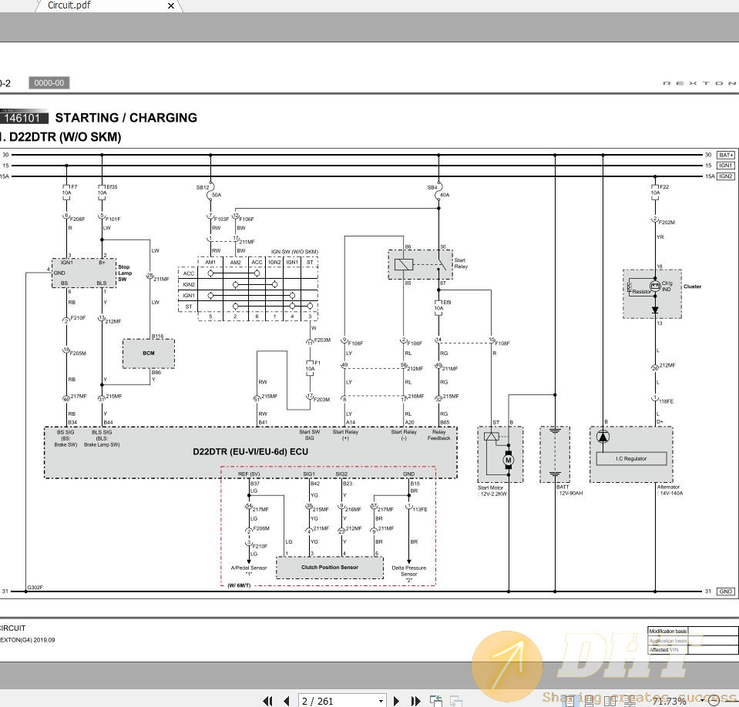Go to the first page of the document

click(267, 701)
